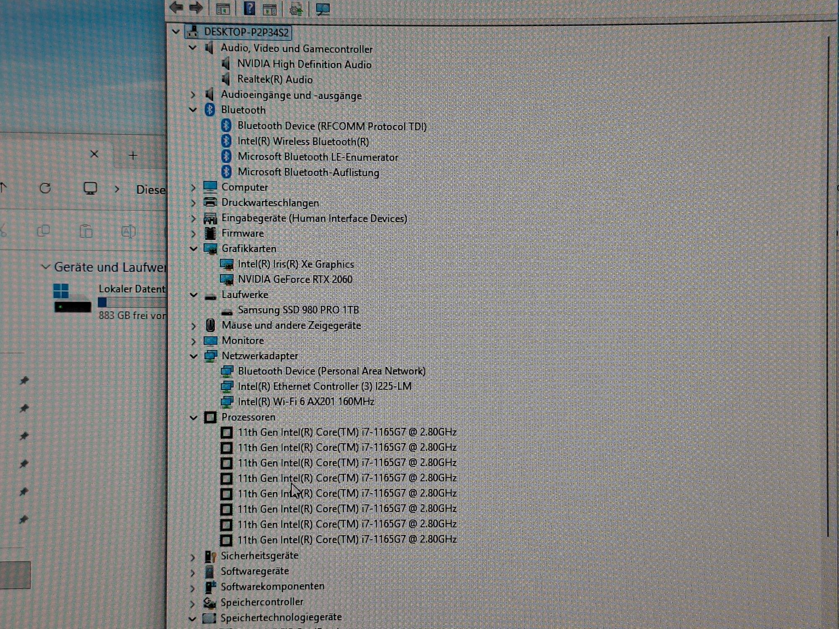
Task: Collapse the Bluetooth category
Action: tap(193, 110)
